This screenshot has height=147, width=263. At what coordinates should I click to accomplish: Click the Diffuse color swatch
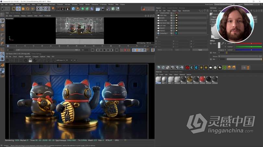(x=219, y=45)
